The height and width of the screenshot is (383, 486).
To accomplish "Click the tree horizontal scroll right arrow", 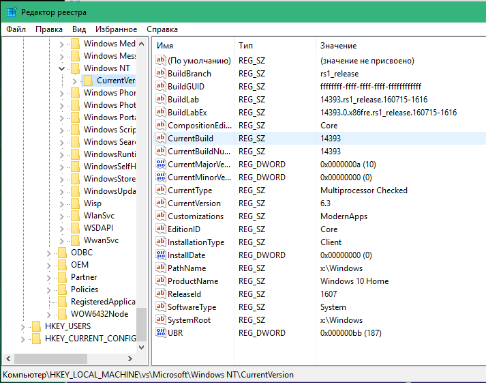I will coord(130,358).
